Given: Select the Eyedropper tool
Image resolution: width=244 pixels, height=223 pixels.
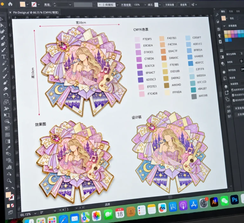Looking at the screenshot, I should [x=8, y=148].
